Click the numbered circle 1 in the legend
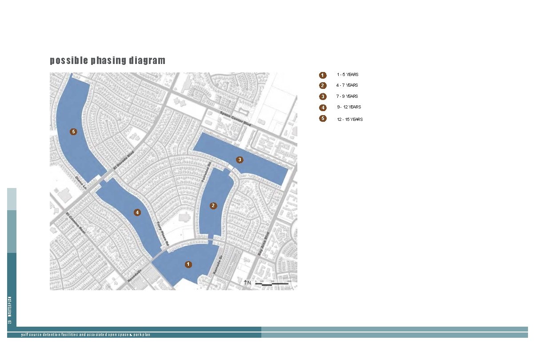Viewport: 544px width, 352px height. (322, 75)
